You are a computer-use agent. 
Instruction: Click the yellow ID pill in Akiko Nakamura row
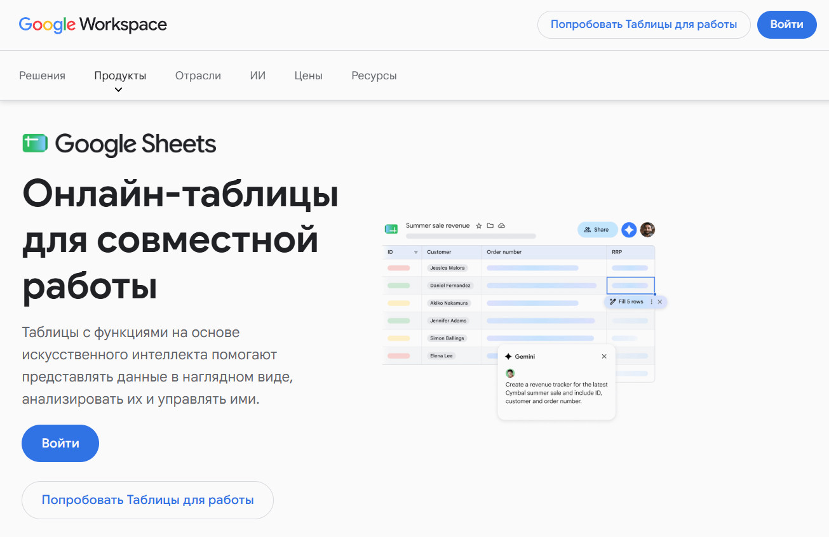point(398,303)
